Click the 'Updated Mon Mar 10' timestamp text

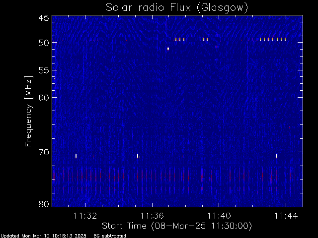(x=43, y=236)
